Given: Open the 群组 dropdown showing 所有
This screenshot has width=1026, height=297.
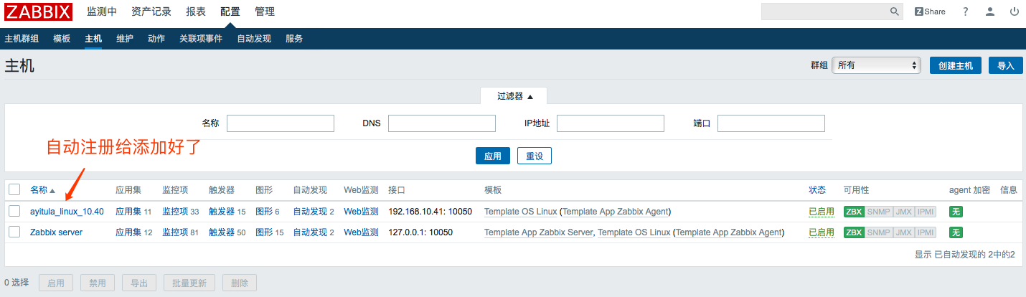Looking at the screenshot, I should [876, 65].
